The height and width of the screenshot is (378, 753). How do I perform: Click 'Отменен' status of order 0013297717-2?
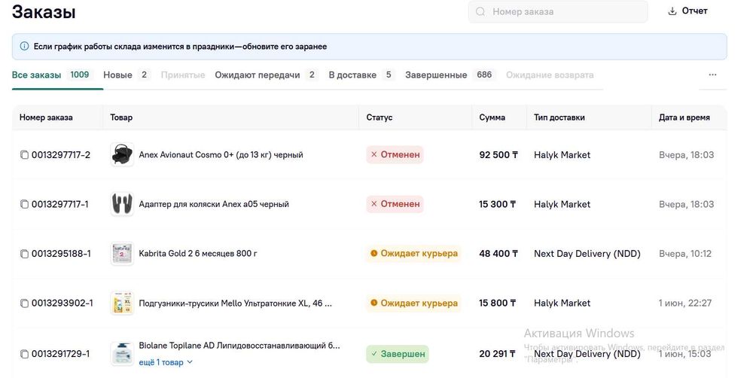click(x=395, y=154)
